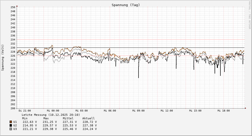This screenshot has width=252, height=136.
Task: Click the "Mi 12:00" time axis label
Action: (167, 111)
